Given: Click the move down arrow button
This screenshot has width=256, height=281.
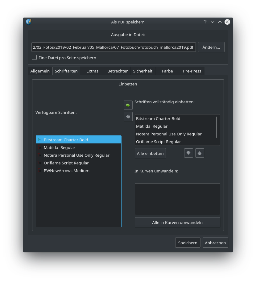Looking at the screenshot, I should pos(188,153).
